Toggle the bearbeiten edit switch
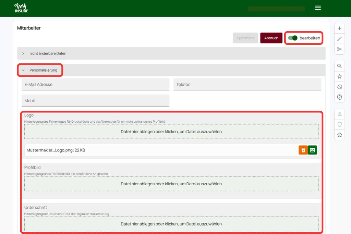 coord(293,38)
